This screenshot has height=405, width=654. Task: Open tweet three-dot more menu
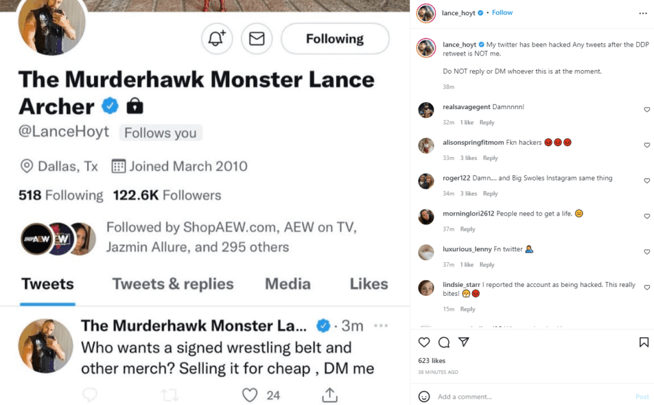click(x=381, y=326)
